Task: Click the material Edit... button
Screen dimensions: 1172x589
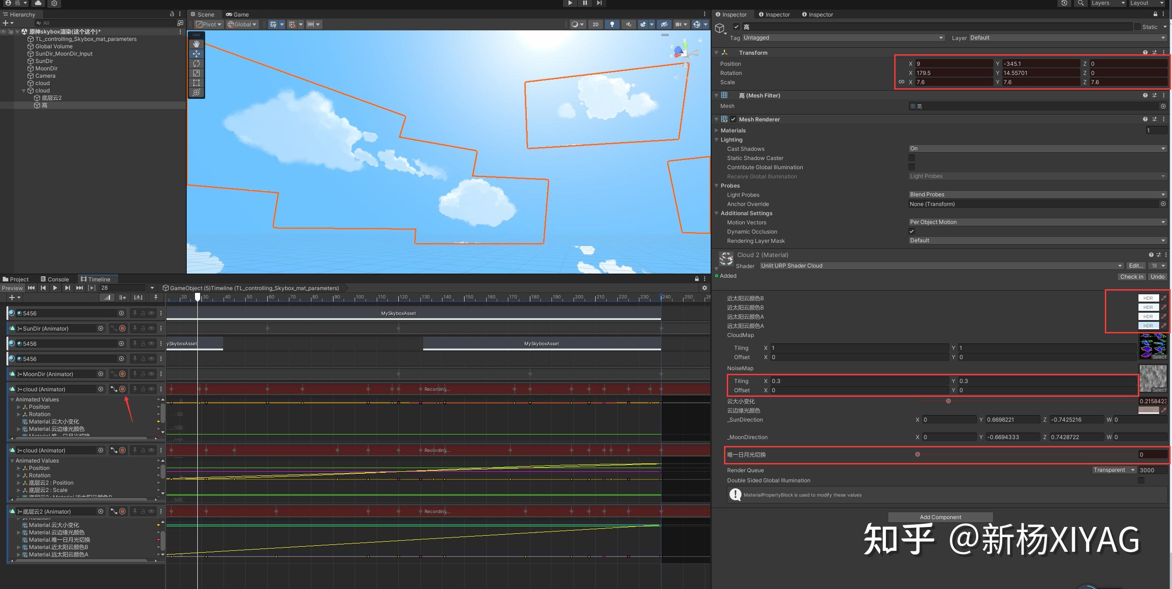Action: (x=1135, y=266)
